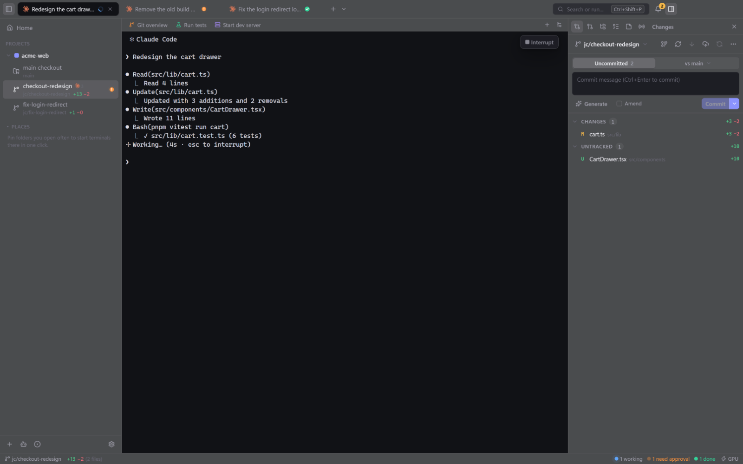Open the pull requests icon in right panel

590,26
